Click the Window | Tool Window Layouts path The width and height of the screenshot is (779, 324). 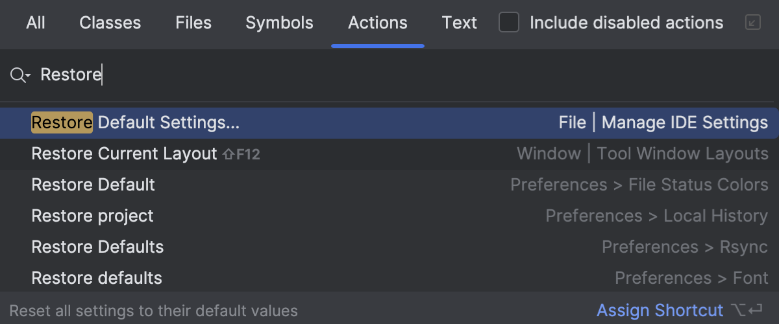642,154
